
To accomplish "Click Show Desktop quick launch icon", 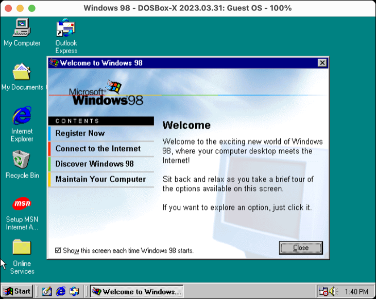I will click(x=47, y=291).
